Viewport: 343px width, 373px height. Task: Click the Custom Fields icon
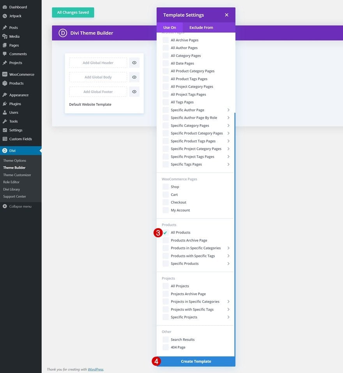[x=5, y=139]
